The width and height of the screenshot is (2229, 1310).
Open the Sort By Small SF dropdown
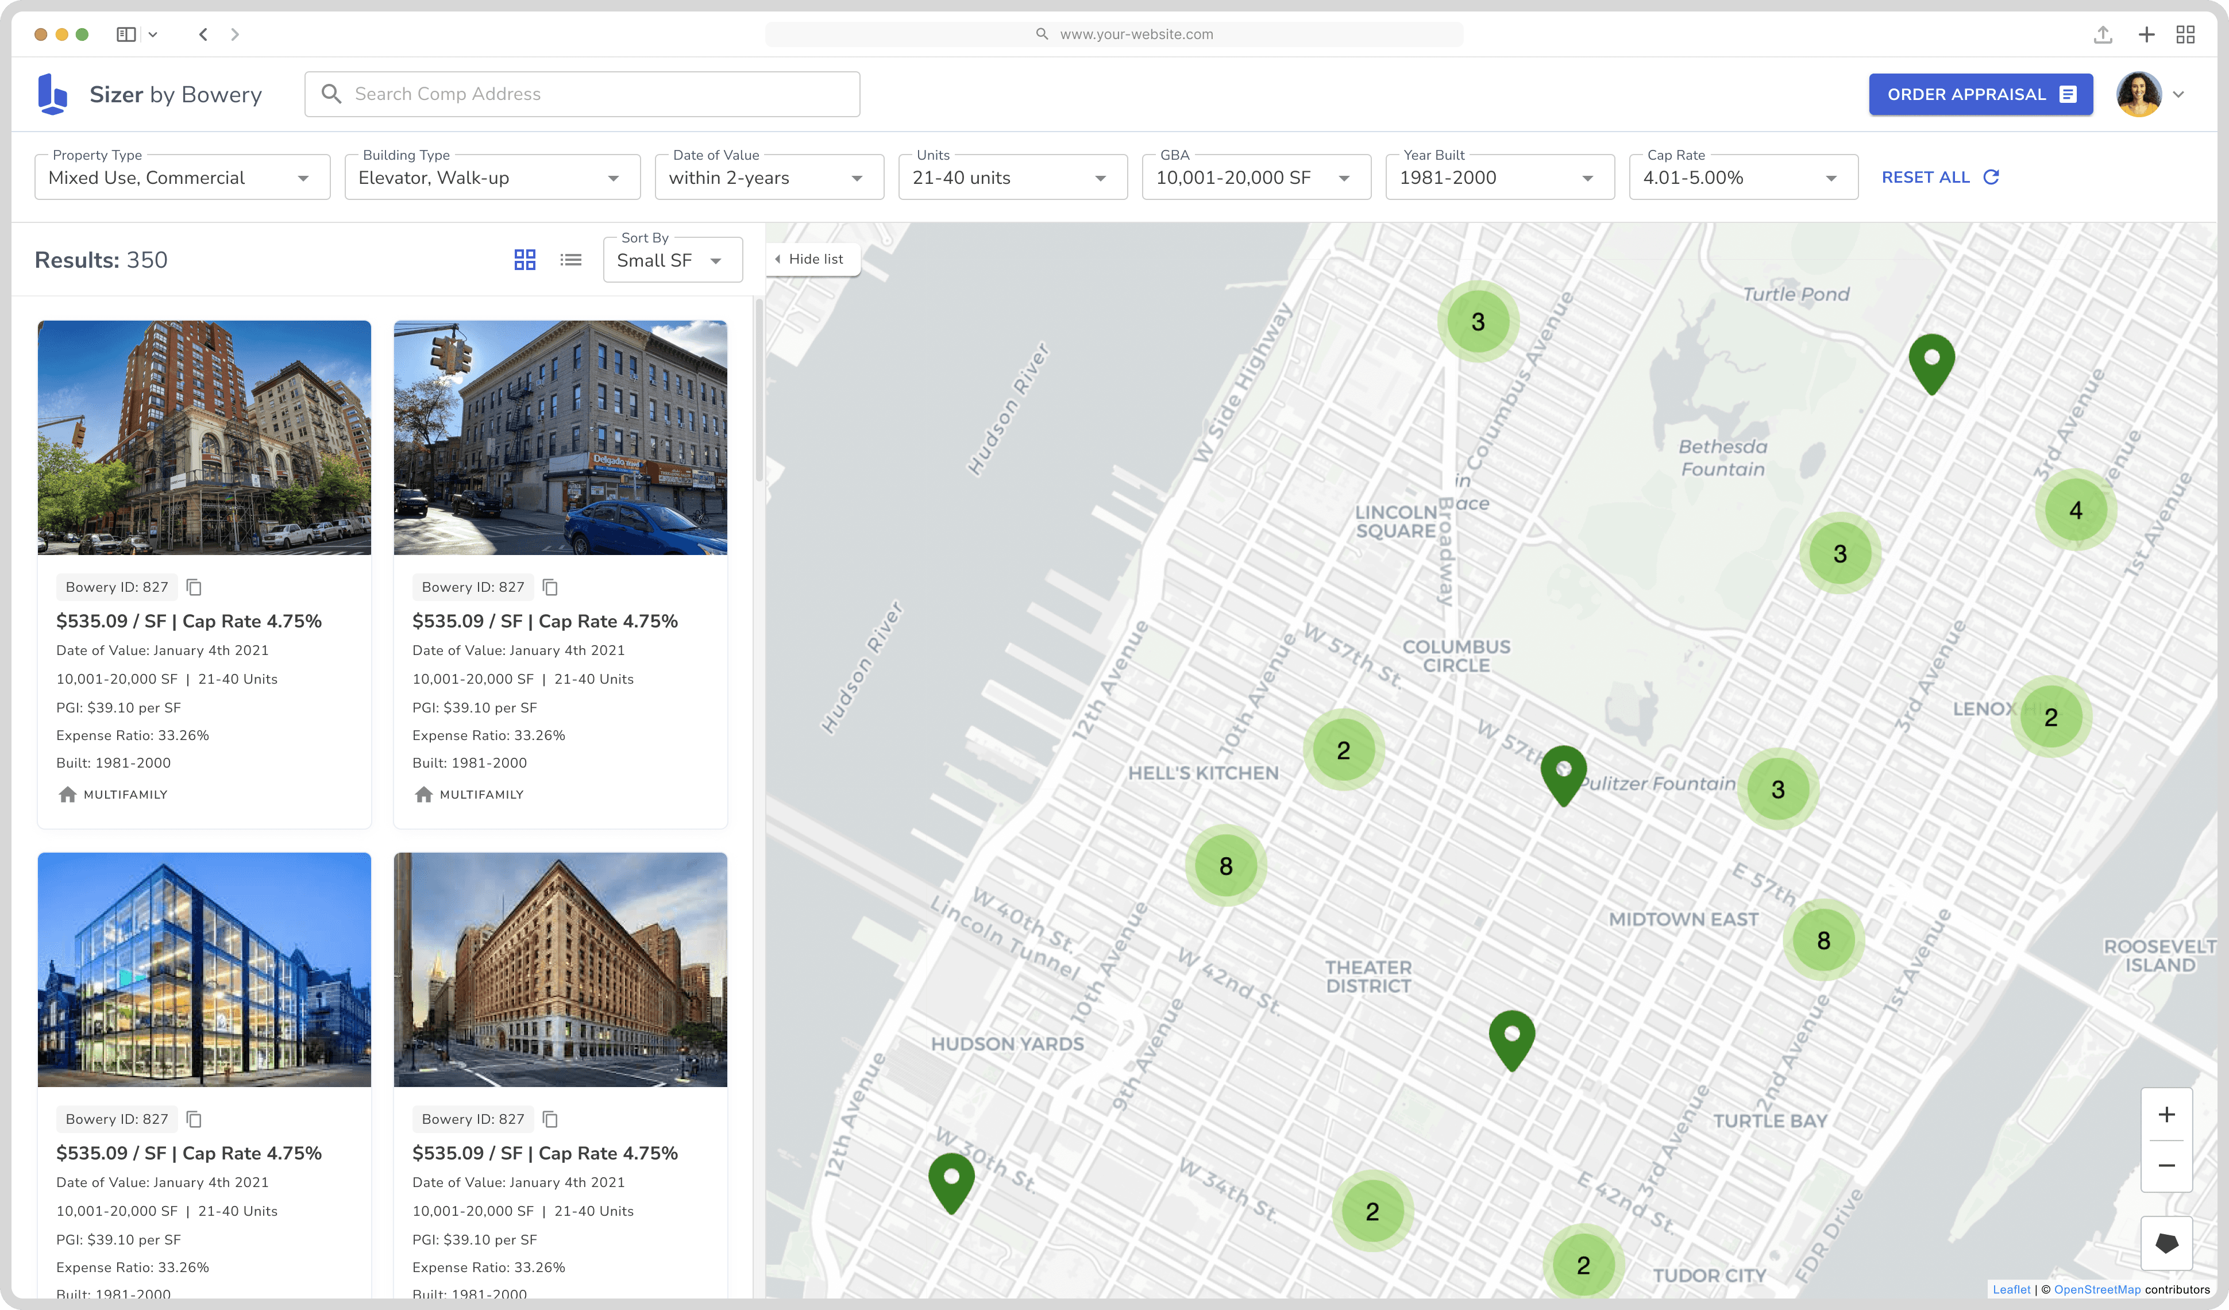click(672, 260)
